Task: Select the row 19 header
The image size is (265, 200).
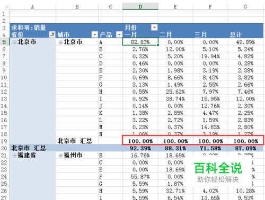Action: click(4, 141)
